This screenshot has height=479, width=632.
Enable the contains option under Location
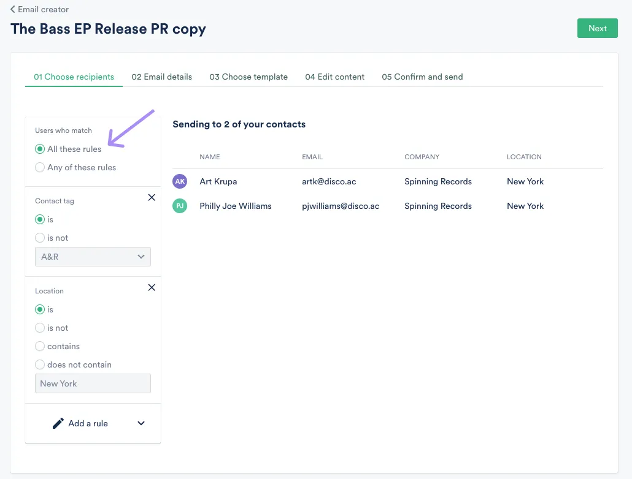(x=39, y=346)
